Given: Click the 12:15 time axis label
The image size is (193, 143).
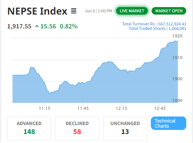Looking at the screenshot, I should coord(121,108).
